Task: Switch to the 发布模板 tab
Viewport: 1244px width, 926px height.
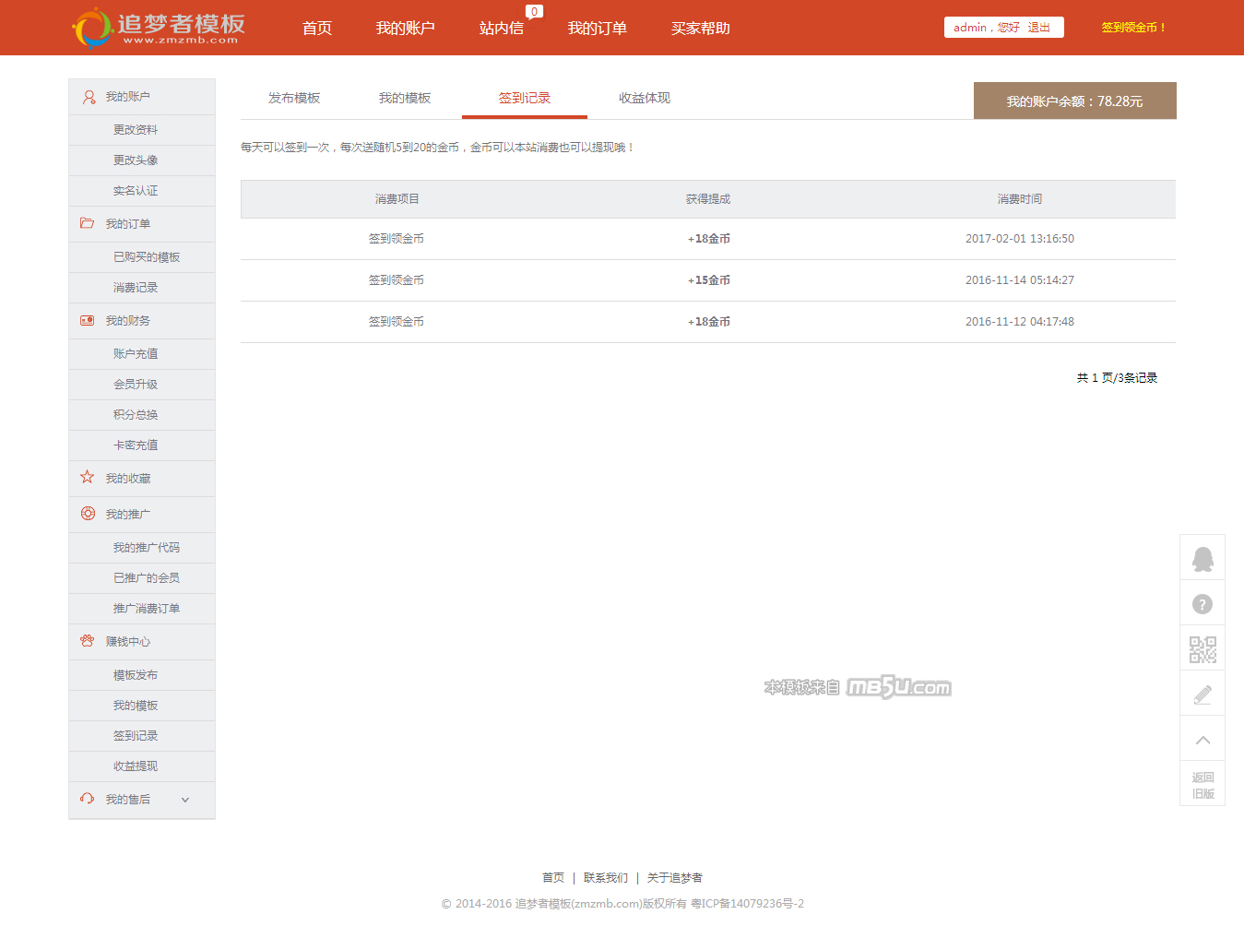Action: [294, 99]
